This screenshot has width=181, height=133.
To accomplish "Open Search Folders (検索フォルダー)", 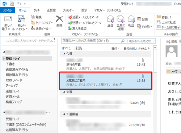I will point(15,102).
